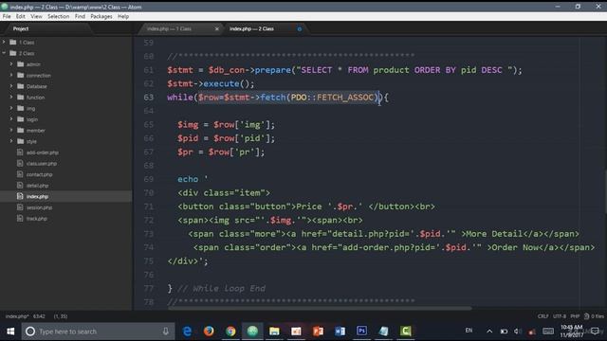Image resolution: width=607 pixels, height=341 pixels.
Task: Open Microsoft Edge from the taskbar
Action: click(187, 332)
